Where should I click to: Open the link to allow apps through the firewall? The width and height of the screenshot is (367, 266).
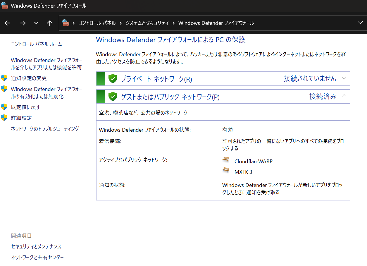coord(46,64)
